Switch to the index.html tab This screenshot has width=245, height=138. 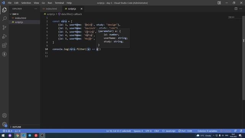[51, 9]
